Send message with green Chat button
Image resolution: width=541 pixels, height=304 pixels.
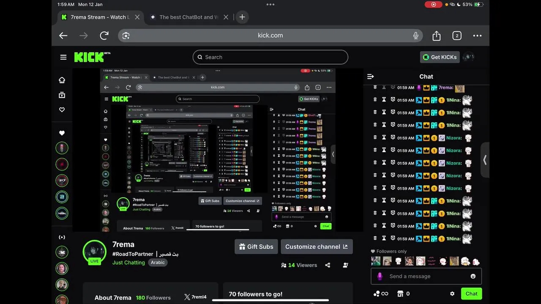[471, 294]
